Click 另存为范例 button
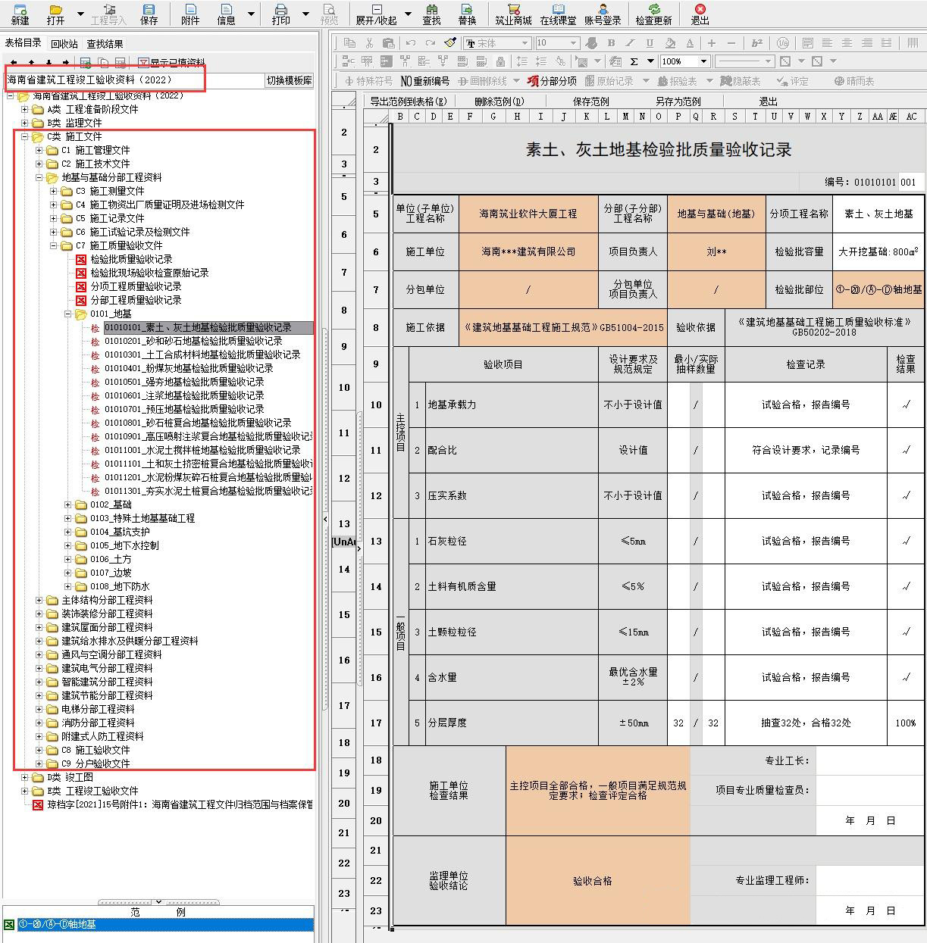 pyautogui.click(x=678, y=101)
